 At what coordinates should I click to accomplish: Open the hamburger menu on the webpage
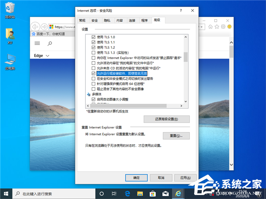click(37, 43)
